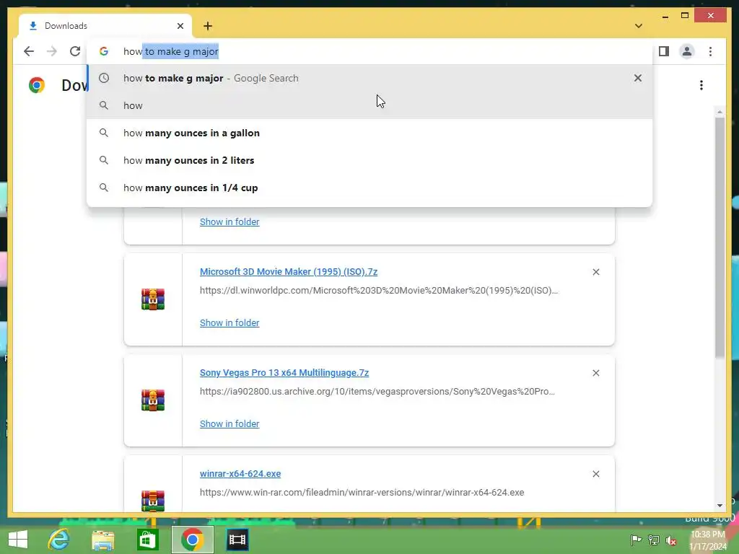Click the muted speaker tray icon
The height and width of the screenshot is (554, 739).
(x=671, y=540)
